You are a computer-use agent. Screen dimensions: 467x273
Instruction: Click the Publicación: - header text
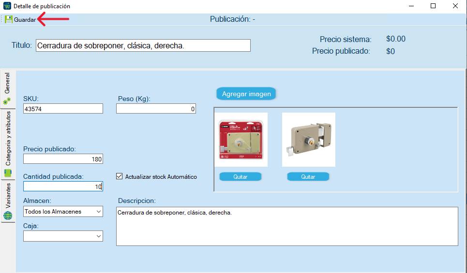click(x=233, y=19)
